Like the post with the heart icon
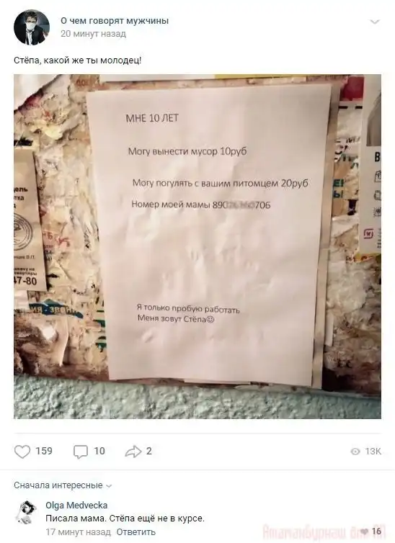The width and height of the screenshot is (395, 543). pos(22,452)
